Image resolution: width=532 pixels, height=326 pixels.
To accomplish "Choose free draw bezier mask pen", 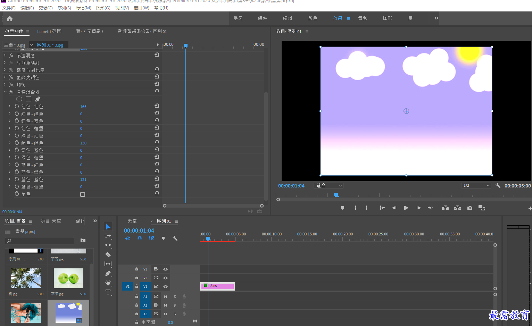I will tap(38, 99).
